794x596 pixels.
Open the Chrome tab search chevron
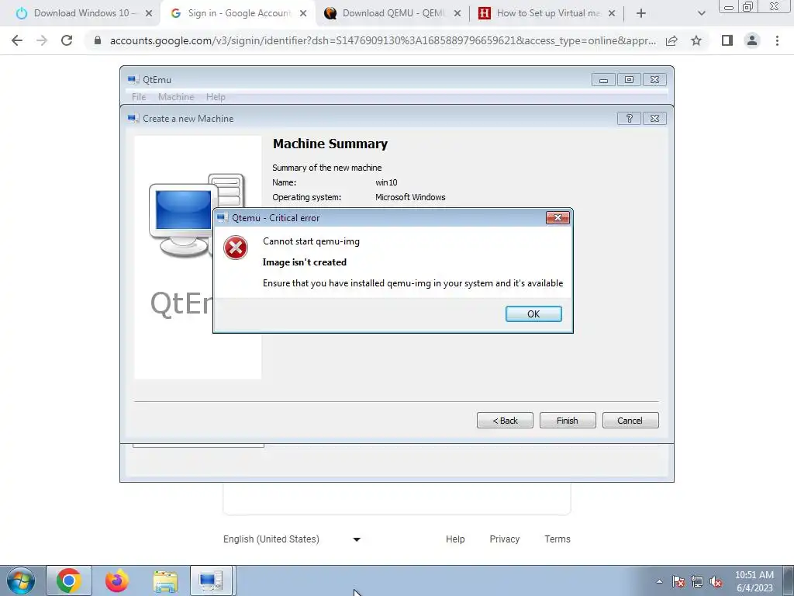click(701, 13)
